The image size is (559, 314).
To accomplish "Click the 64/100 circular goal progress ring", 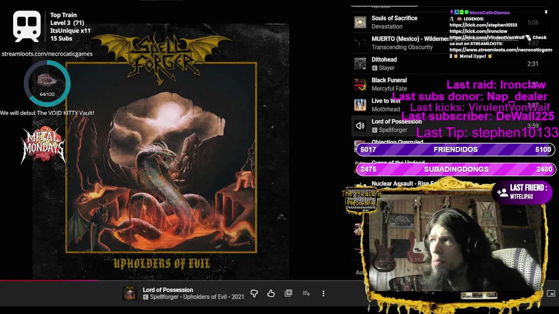I will pos(47,83).
